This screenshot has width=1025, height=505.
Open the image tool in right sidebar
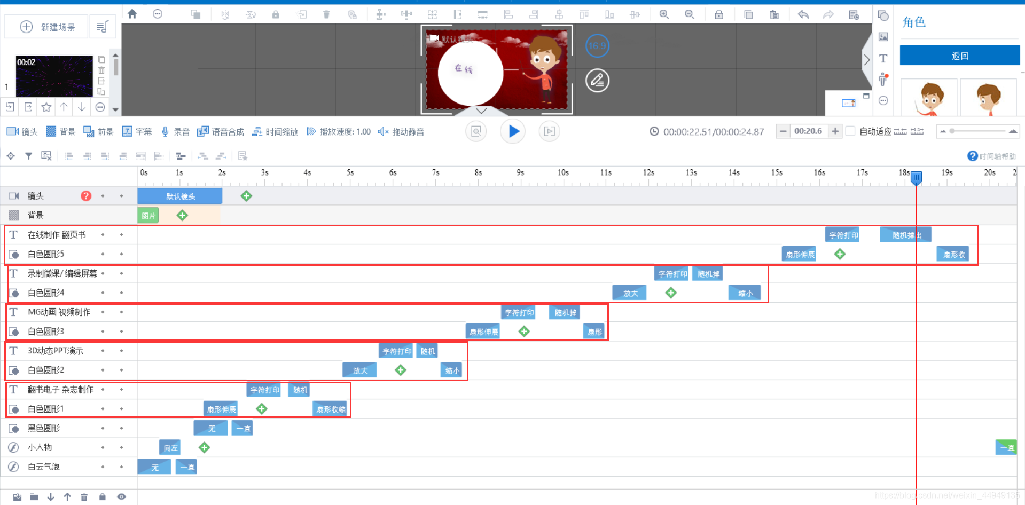click(883, 37)
